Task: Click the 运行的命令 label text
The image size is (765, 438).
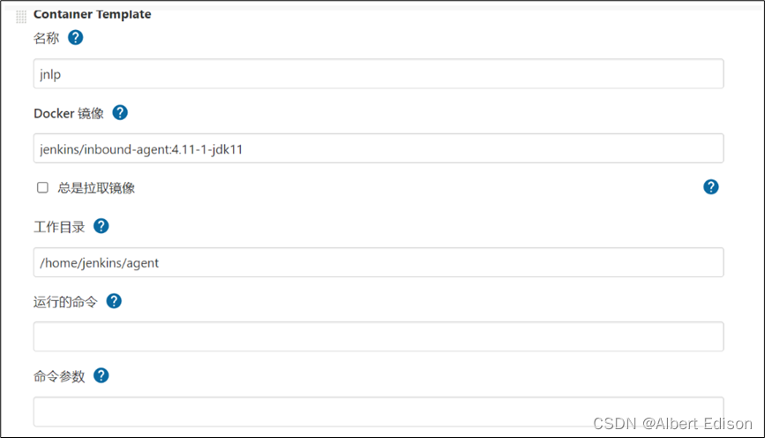Action: coord(65,301)
